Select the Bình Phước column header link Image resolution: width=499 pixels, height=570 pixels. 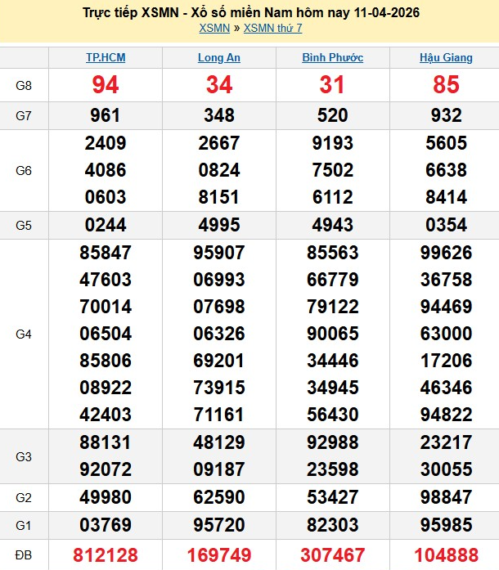tap(332, 58)
